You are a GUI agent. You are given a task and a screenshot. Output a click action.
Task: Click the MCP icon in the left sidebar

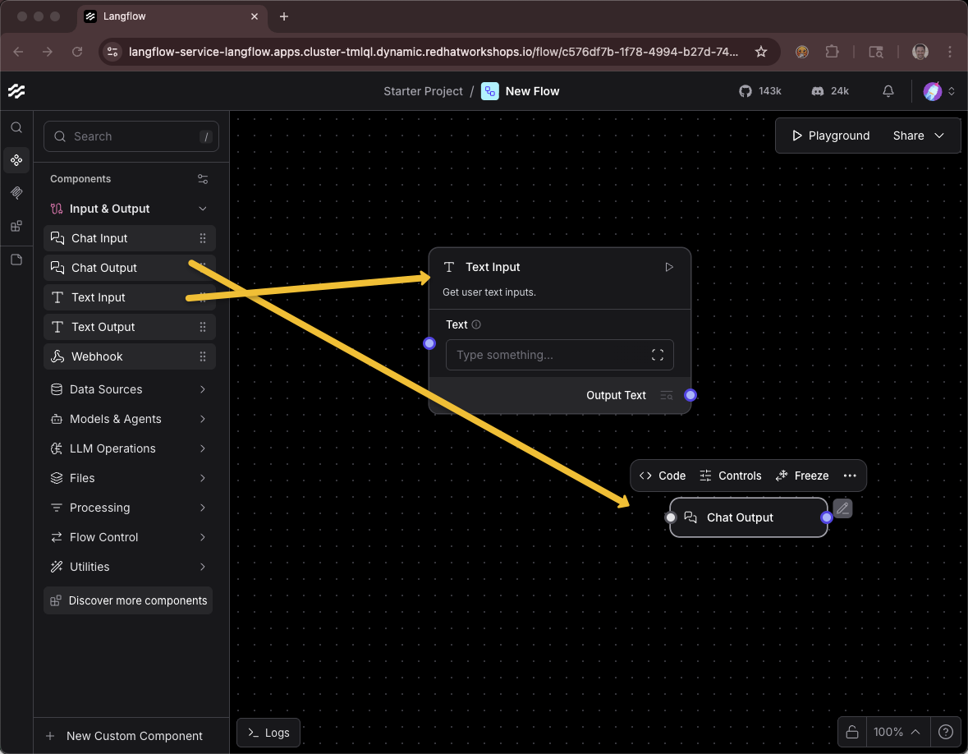16,193
